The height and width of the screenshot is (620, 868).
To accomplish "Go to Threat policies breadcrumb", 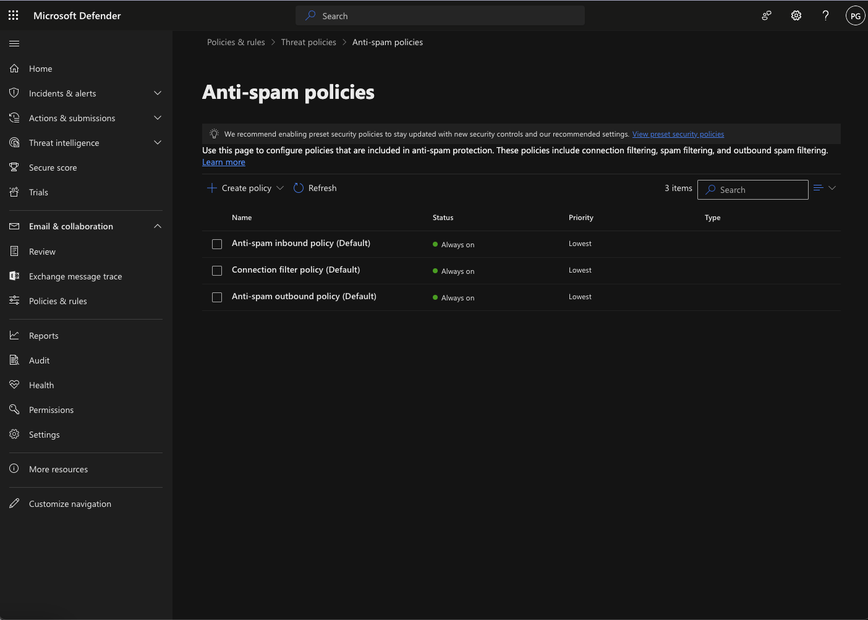I will (308, 42).
